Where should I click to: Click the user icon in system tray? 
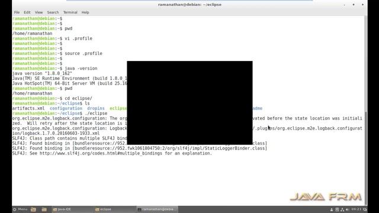332,209
